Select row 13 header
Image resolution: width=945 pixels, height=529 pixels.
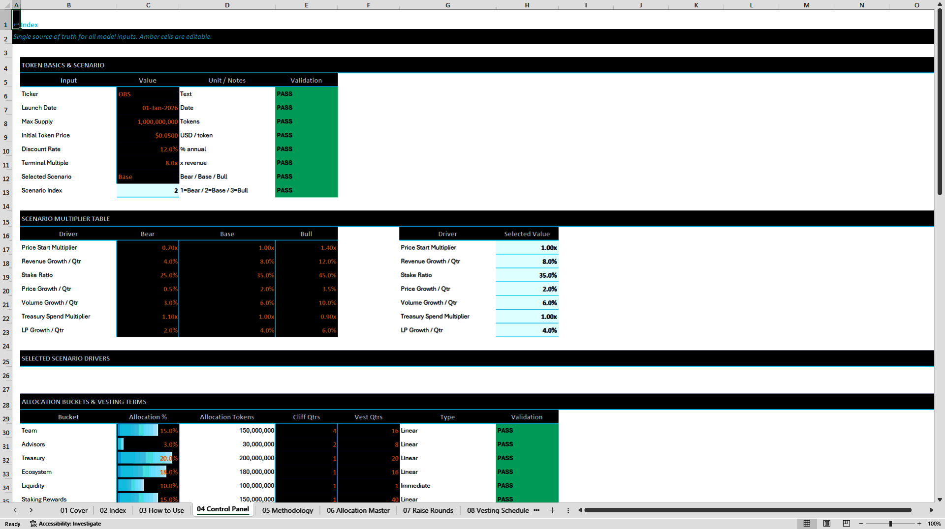click(6, 193)
